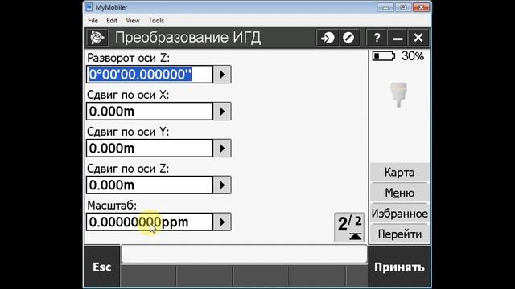Click the Карта button

pyautogui.click(x=399, y=173)
